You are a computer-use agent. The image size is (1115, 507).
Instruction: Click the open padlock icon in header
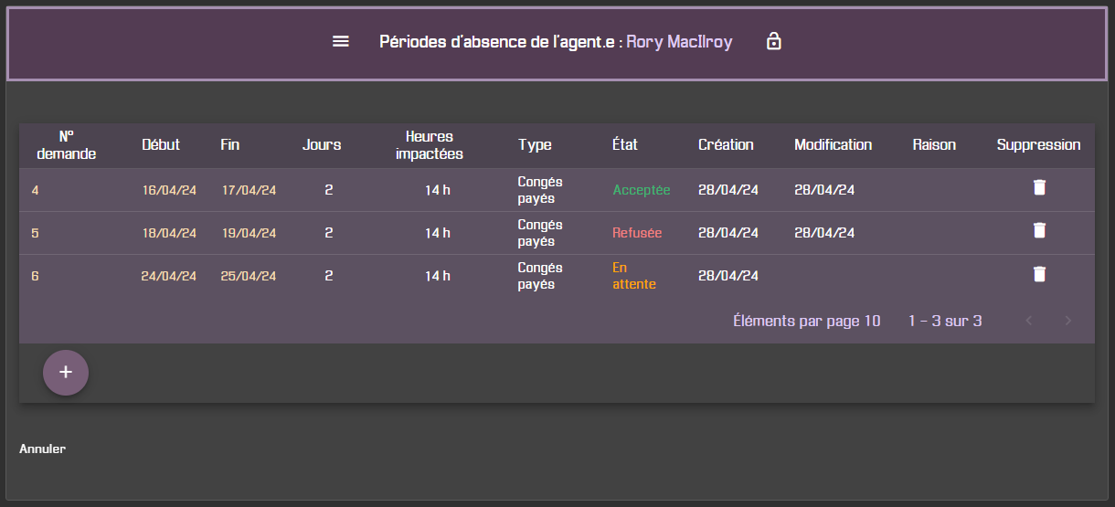coord(774,41)
